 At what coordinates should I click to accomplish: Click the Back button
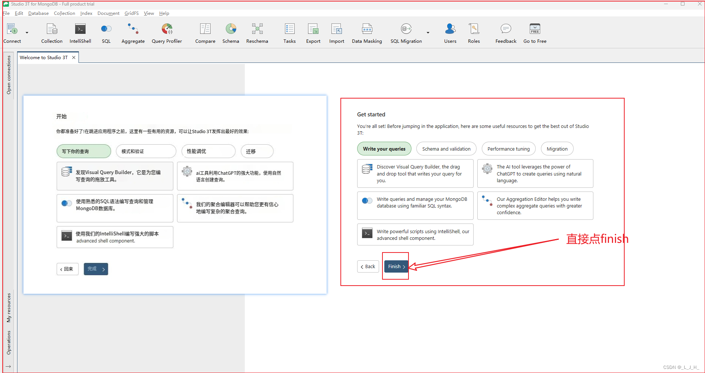[368, 266]
